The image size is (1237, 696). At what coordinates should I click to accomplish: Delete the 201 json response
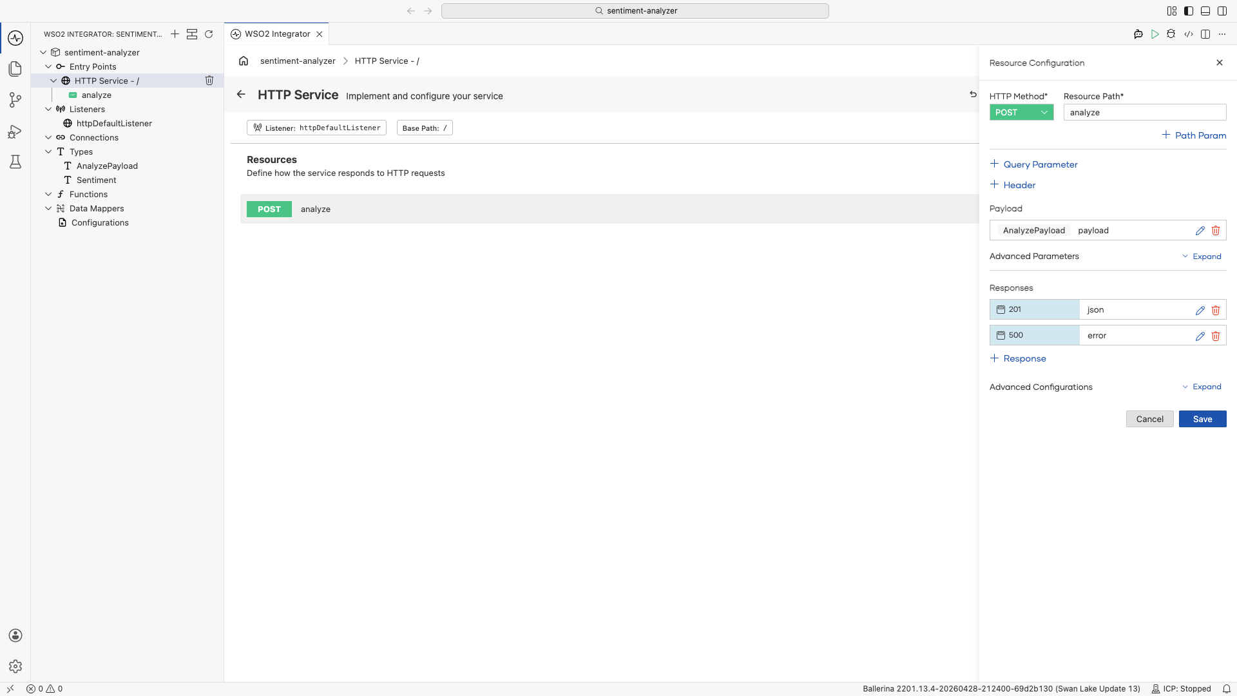pos(1216,310)
